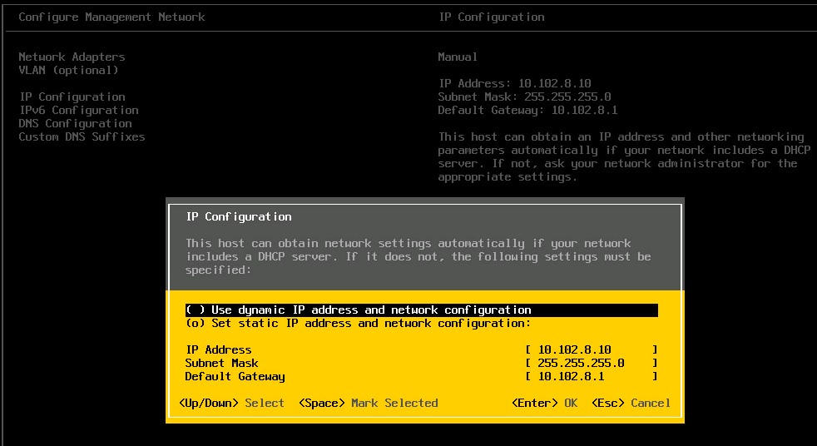Click the Configure Management Network header
The height and width of the screenshot is (446, 817).
point(111,17)
